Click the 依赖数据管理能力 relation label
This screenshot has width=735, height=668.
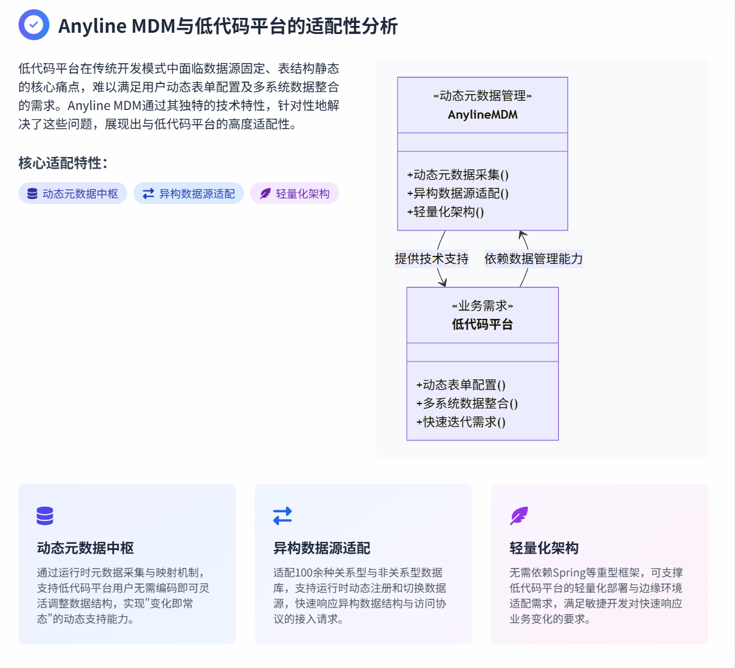[x=534, y=258]
